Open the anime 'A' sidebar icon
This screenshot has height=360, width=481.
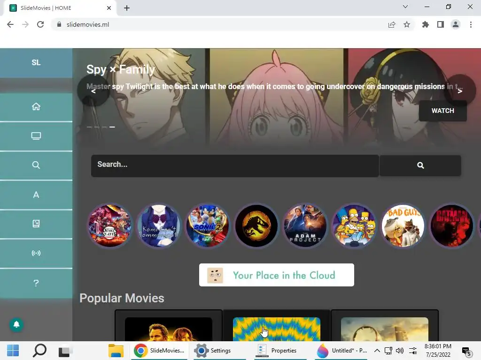pyautogui.click(x=36, y=195)
